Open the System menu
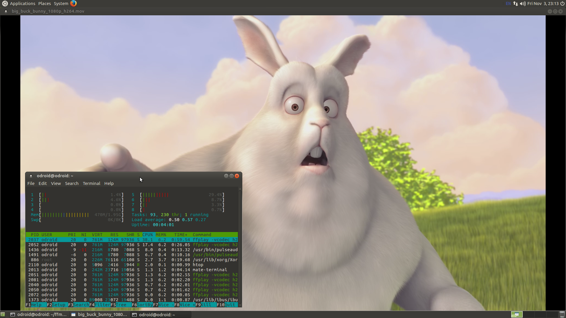The width and height of the screenshot is (566, 318). tap(61, 4)
